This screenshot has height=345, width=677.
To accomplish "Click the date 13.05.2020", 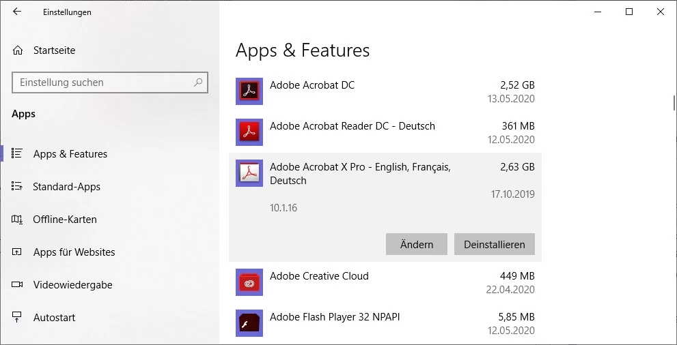I will click(511, 99).
